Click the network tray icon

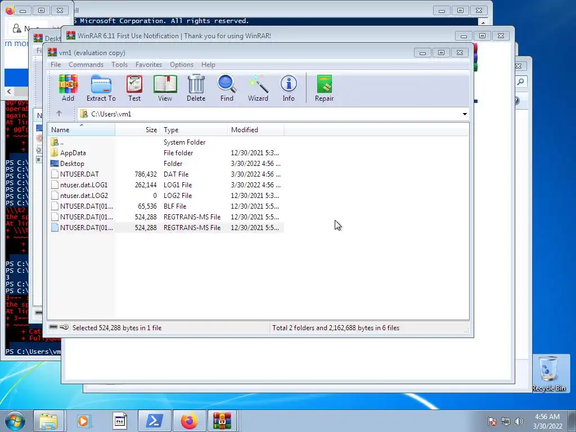tap(506, 421)
